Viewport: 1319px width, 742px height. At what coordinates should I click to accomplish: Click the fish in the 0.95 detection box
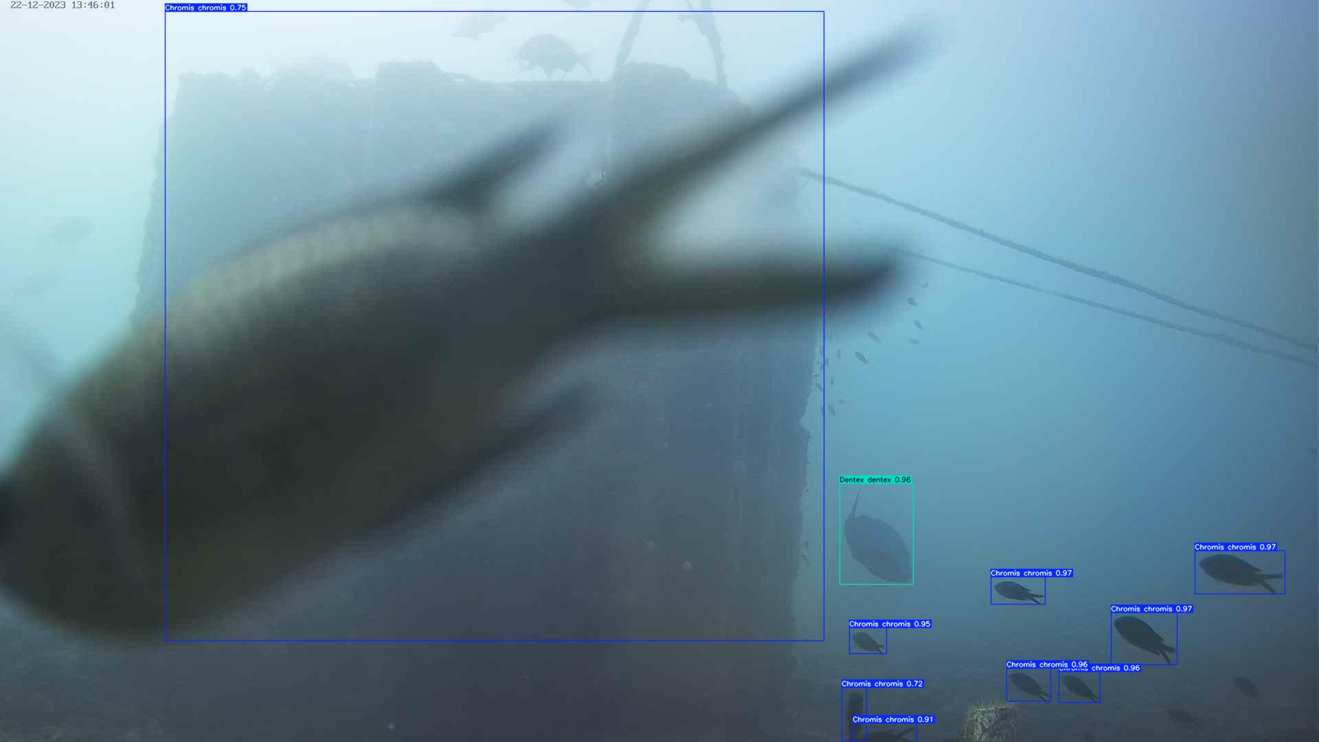(867, 642)
